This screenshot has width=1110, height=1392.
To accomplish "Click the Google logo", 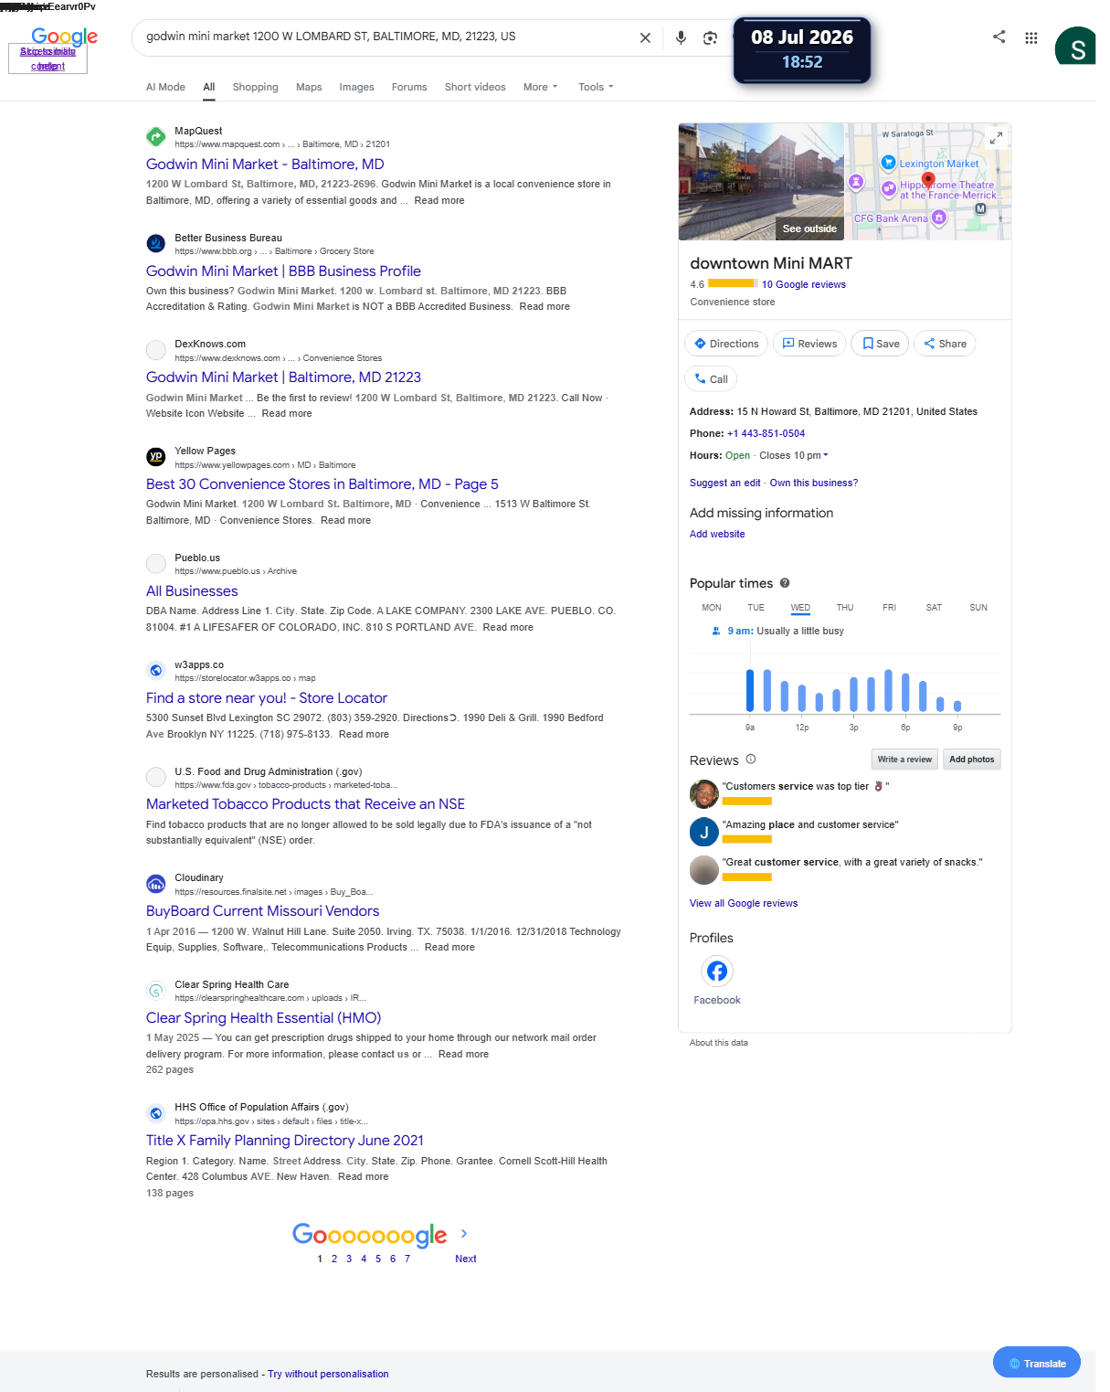I will [64, 37].
